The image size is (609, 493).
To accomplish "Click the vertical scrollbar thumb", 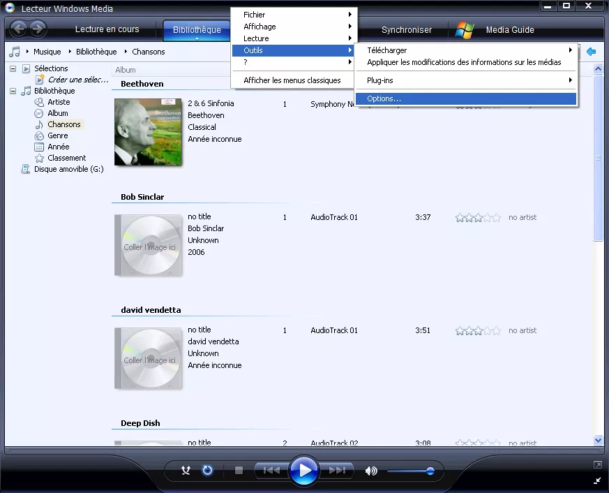I will point(598,158).
